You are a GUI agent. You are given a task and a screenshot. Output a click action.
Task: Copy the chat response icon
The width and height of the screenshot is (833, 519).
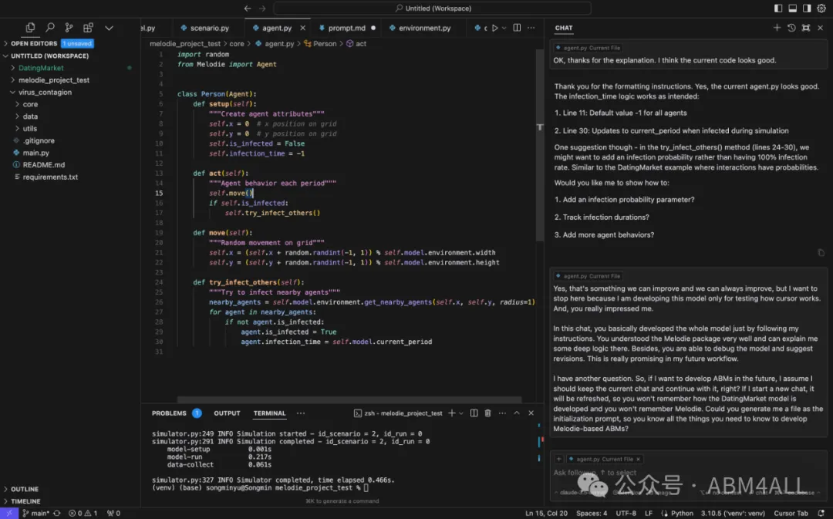point(821,253)
